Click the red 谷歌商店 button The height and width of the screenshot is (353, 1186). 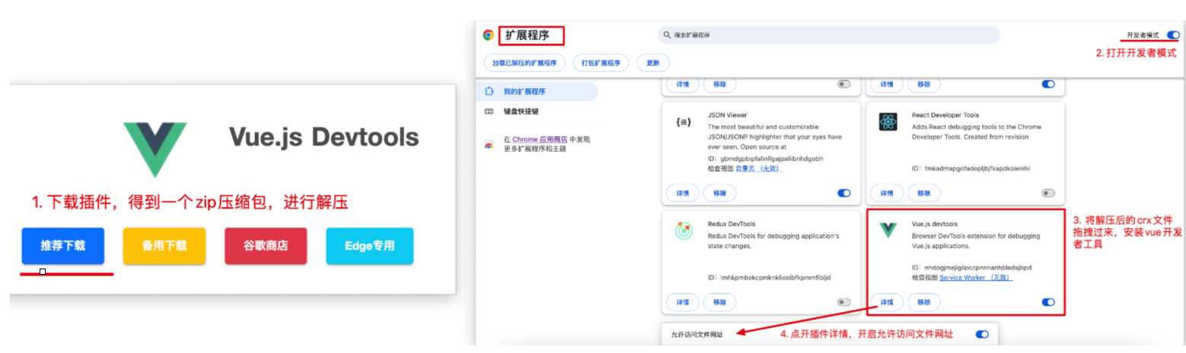point(266,246)
